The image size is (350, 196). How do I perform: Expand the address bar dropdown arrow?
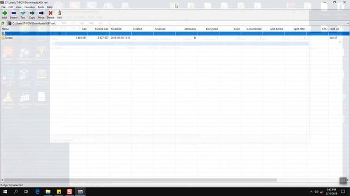click(x=348, y=23)
